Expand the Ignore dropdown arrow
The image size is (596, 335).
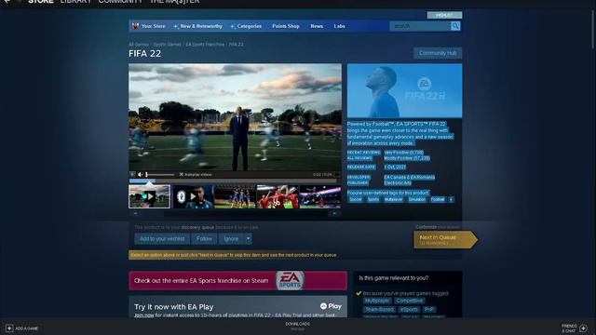(249, 238)
